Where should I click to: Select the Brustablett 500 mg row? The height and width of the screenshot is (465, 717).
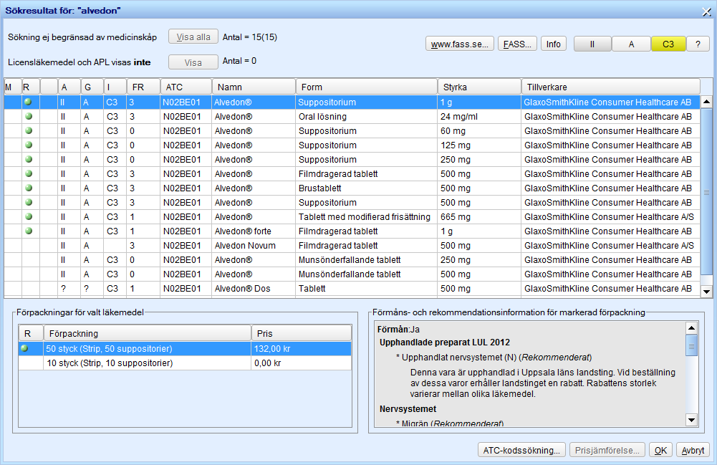point(352,188)
